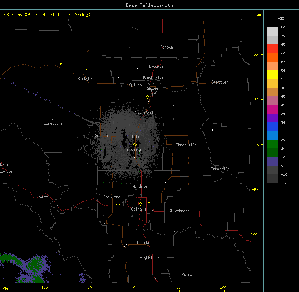
Task: Click the Sundre town label
Action: [101, 136]
